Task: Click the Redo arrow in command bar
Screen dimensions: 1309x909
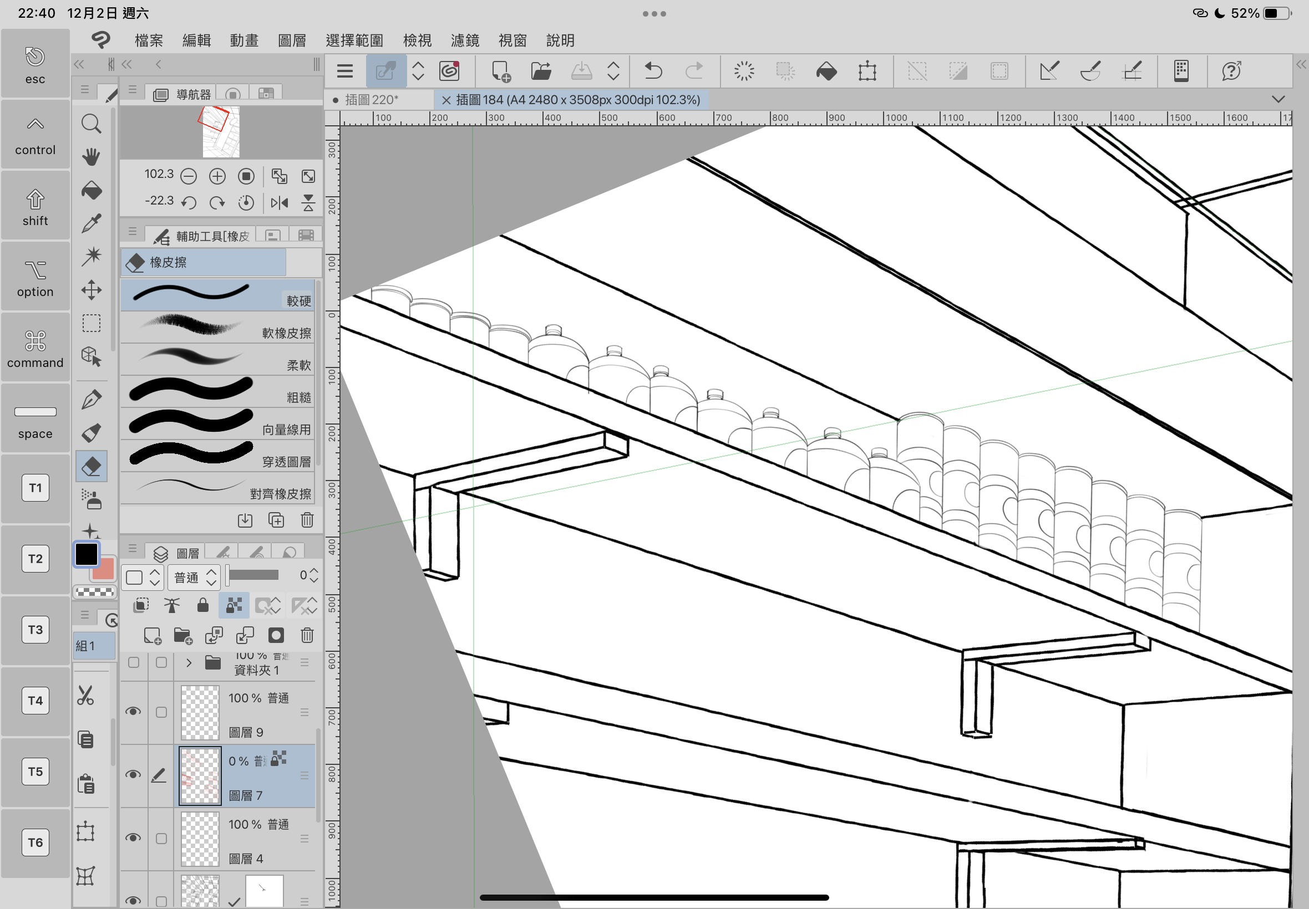Action: [x=693, y=71]
